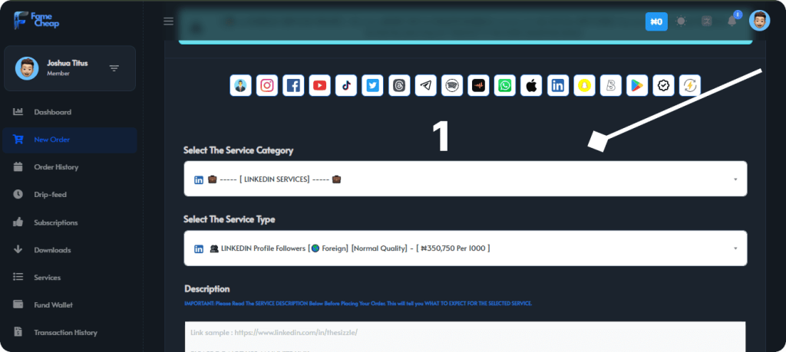Open the Select The Service Category dropdown
Screen dimensions: 786x352
point(465,179)
